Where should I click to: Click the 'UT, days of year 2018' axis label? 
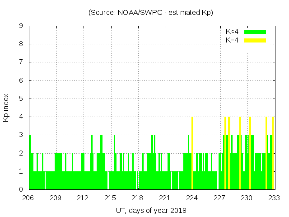click(151, 210)
